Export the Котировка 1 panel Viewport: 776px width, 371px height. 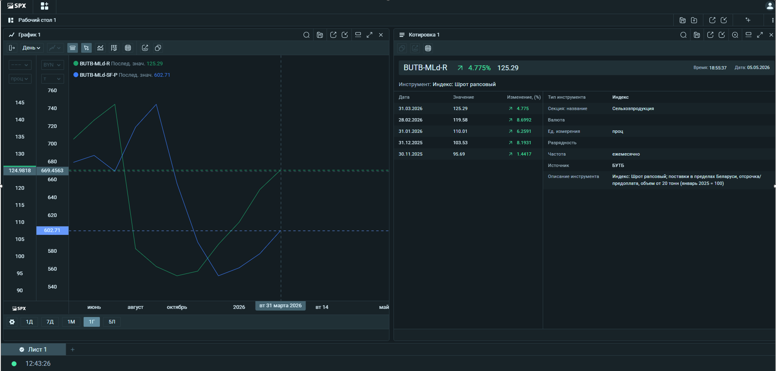(710, 35)
